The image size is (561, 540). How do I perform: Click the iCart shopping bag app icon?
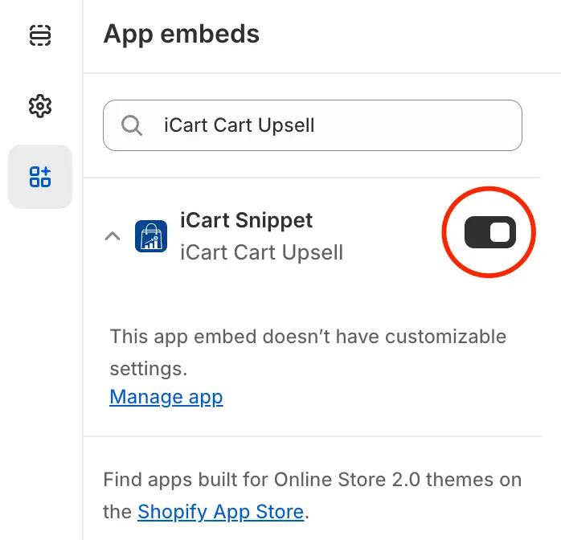pyautogui.click(x=151, y=236)
